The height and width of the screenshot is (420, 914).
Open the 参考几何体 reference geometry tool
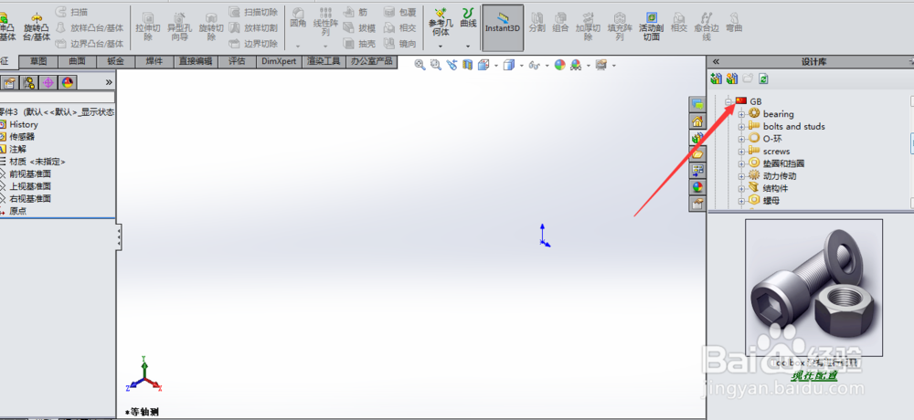coord(441,22)
